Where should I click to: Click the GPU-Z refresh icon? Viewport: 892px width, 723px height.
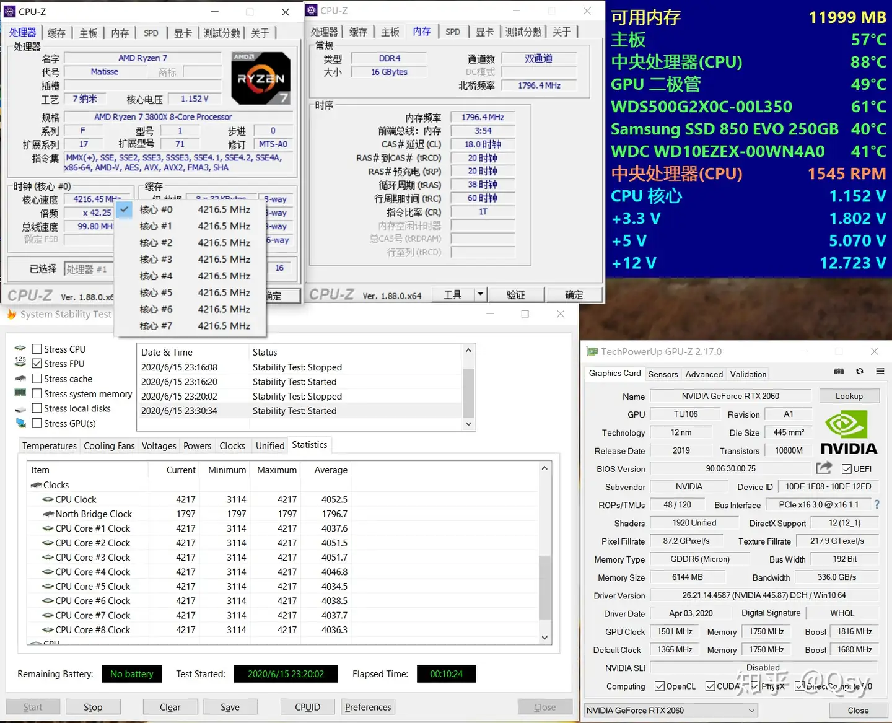[x=860, y=372]
